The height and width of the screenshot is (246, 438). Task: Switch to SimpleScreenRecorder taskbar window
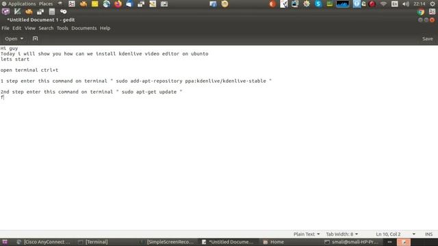167,242
